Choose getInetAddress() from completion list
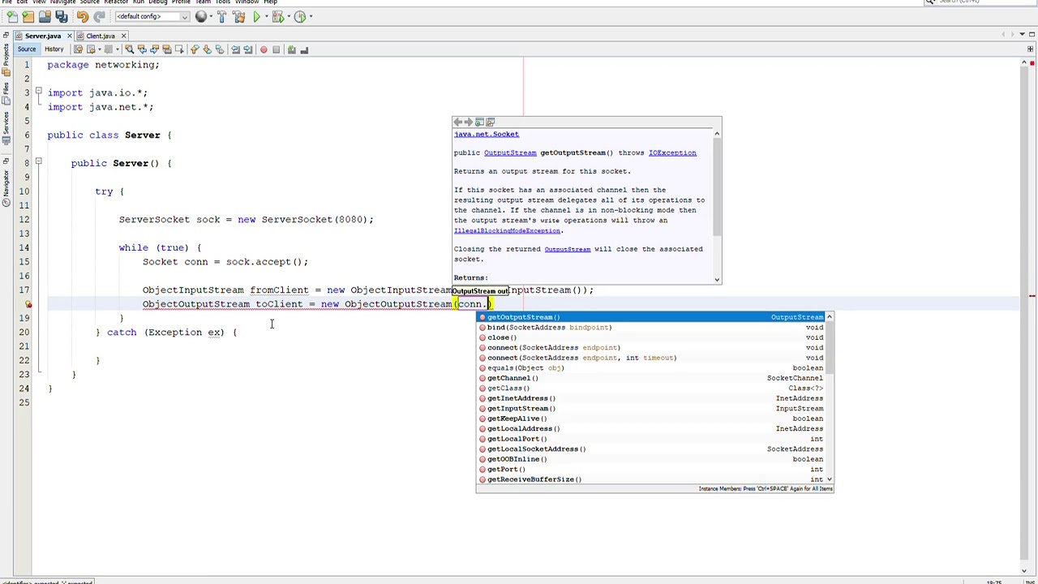 (650, 398)
